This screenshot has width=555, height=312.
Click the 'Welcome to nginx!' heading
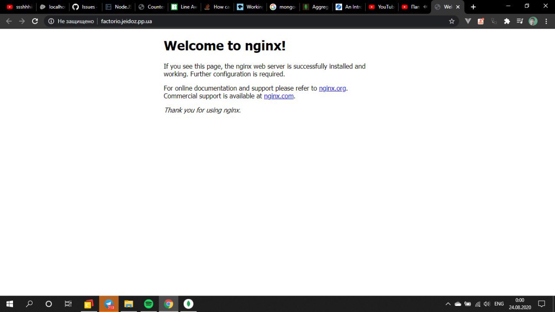(x=225, y=46)
